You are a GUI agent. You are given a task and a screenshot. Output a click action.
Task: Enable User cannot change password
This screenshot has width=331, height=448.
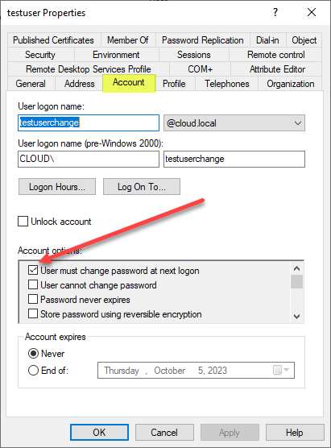point(33,284)
